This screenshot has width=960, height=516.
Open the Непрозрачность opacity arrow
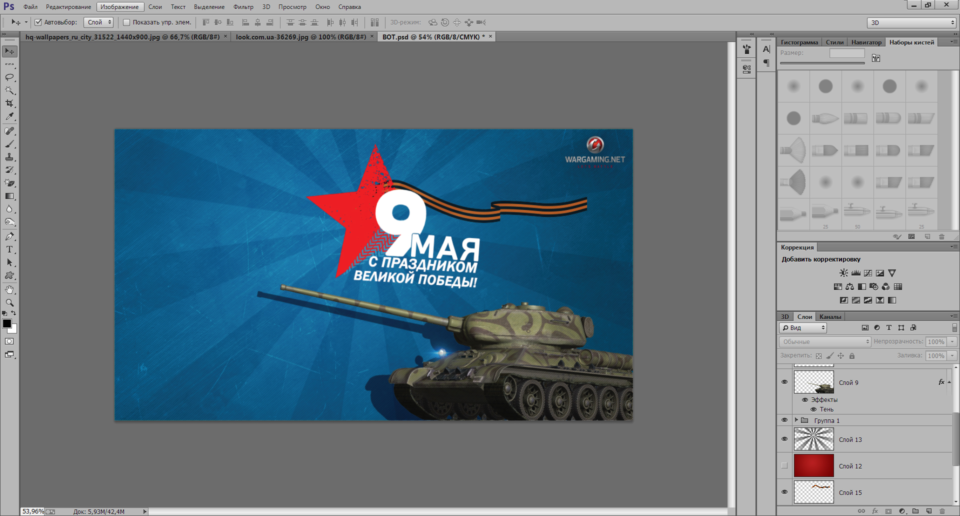pos(952,341)
